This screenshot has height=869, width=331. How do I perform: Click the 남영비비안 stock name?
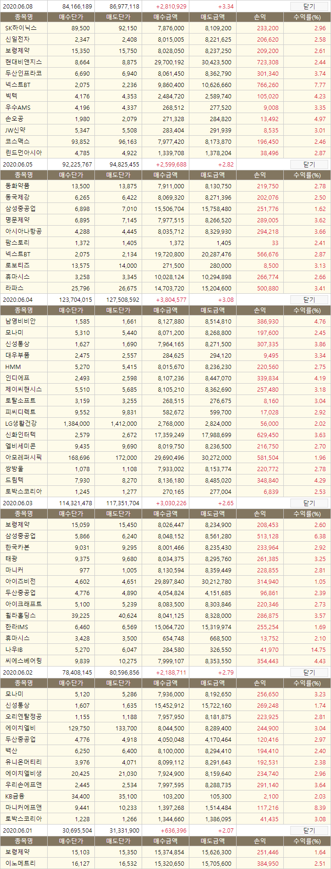point(20,322)
